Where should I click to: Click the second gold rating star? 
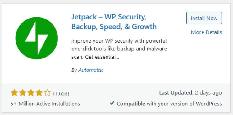coord(23,93)
